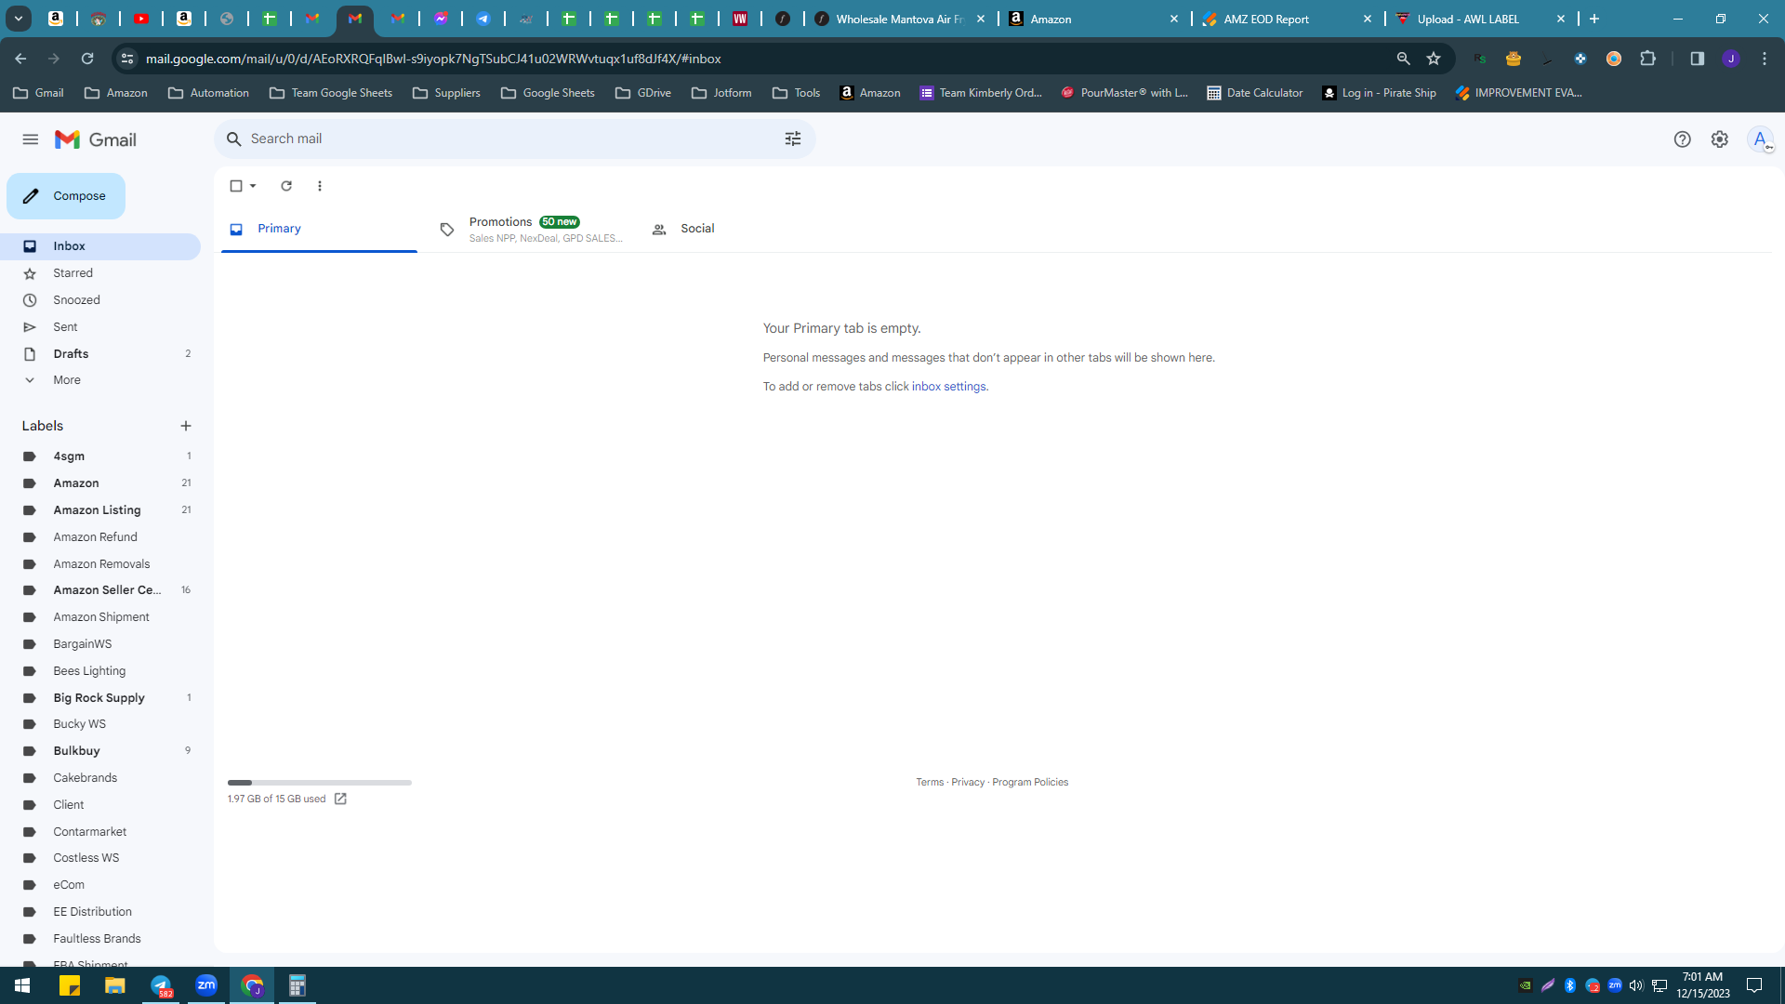
Task: Open the Gmail bookmarks folder
Action: coord(38,93)
